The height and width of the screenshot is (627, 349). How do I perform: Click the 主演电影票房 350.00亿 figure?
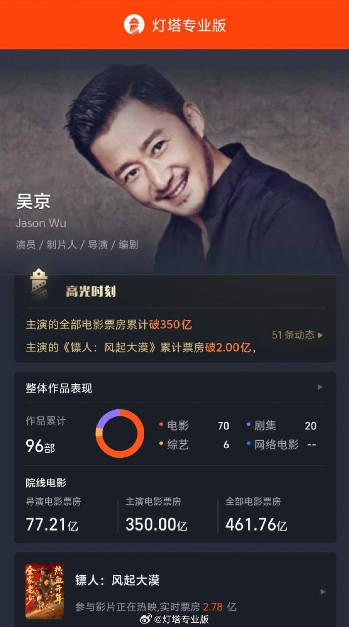156,524
